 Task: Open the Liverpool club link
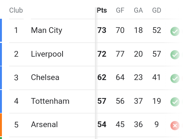click(x=47, y=54)
